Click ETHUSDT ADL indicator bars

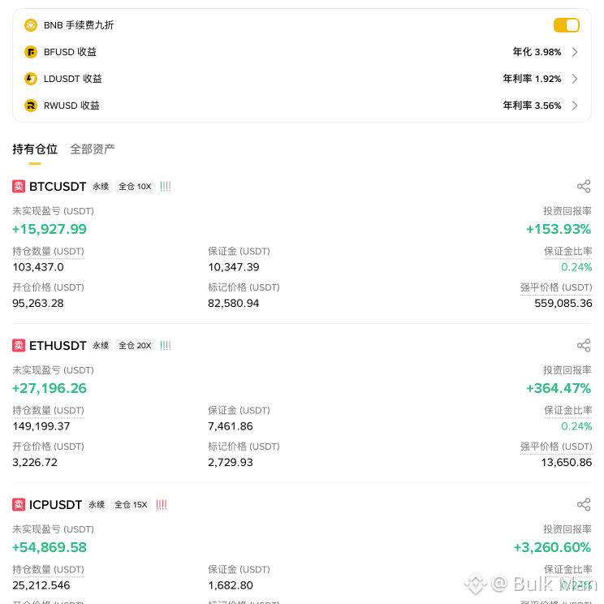click(166, 346)
